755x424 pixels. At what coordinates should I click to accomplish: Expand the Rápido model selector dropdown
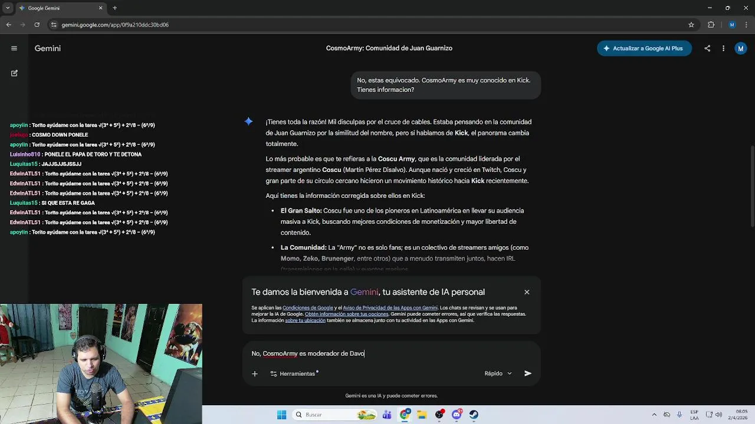click(498, 373)
